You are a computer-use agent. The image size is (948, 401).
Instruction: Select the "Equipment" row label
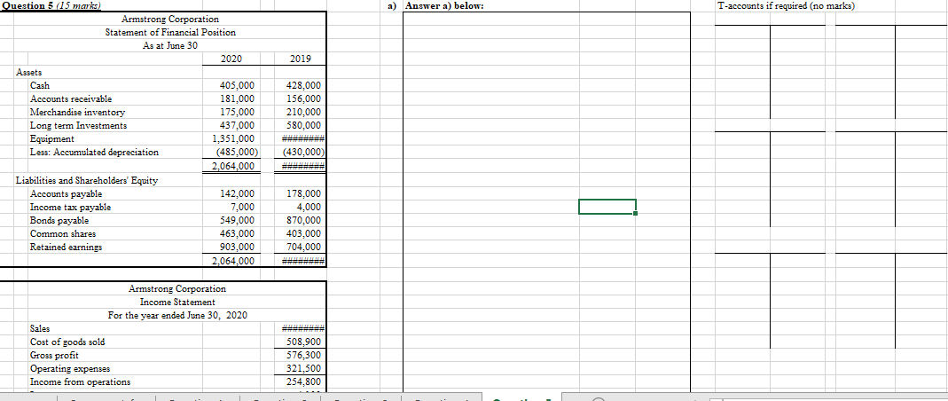pos(51,138)
